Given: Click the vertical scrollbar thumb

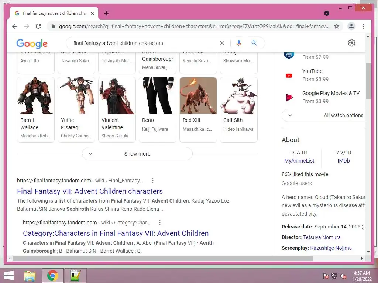Looking at the screenshot, I should [368, 81].
